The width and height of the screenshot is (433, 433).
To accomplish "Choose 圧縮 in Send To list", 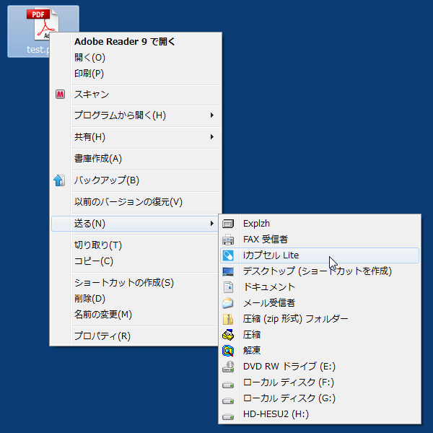I will 320,335.
